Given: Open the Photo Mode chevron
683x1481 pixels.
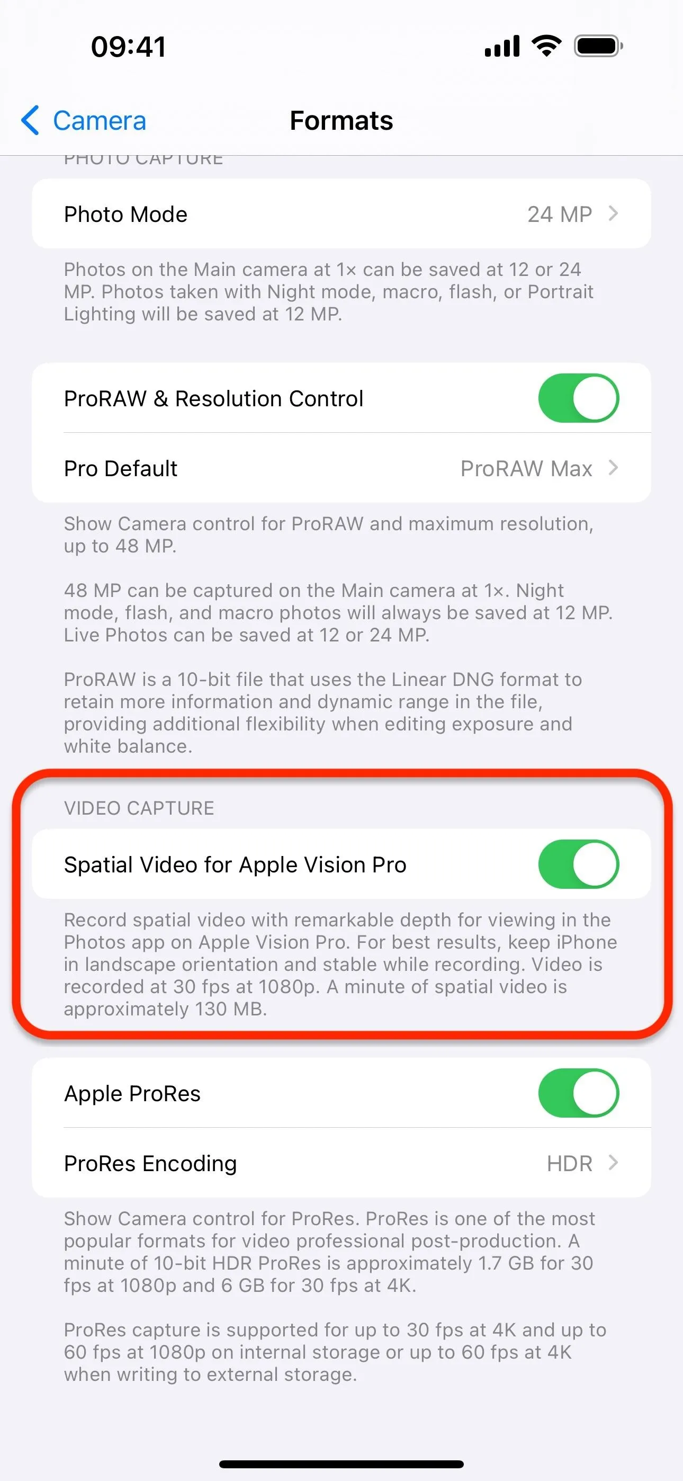Looking at the screenshot, I should 614,214.
